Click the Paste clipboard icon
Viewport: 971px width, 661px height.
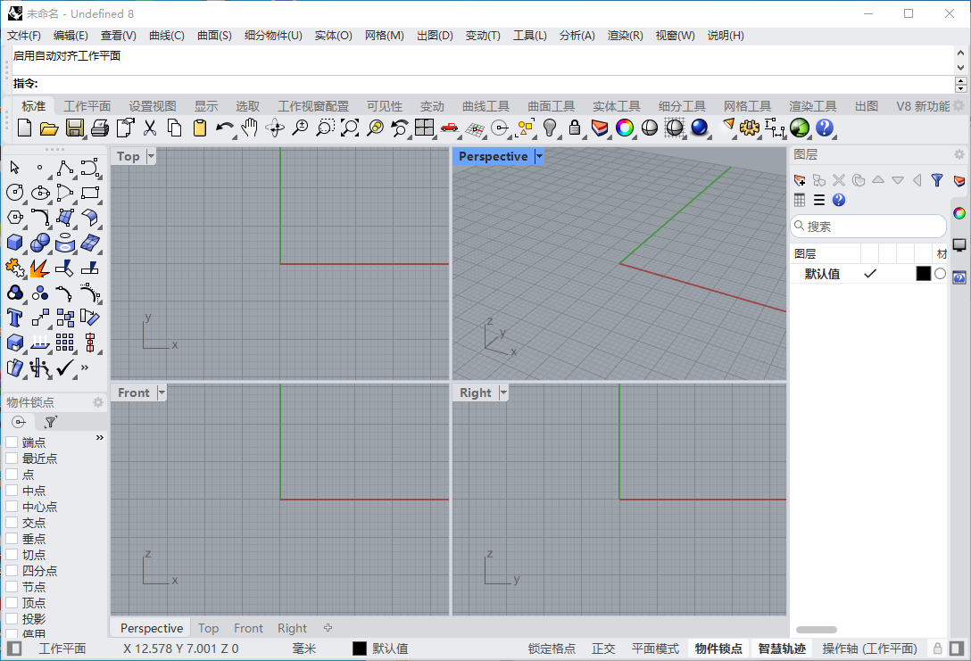click(x=199, y=128)
